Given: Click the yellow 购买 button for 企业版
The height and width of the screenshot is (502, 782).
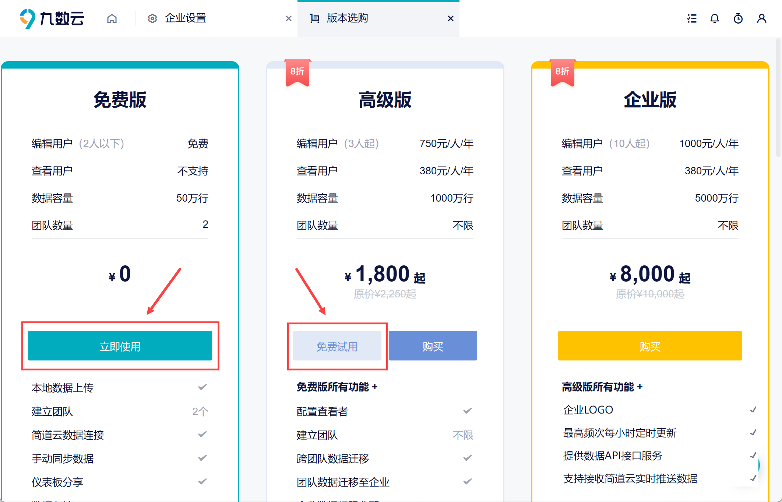Looking at the screenshot, I should 650,346.
